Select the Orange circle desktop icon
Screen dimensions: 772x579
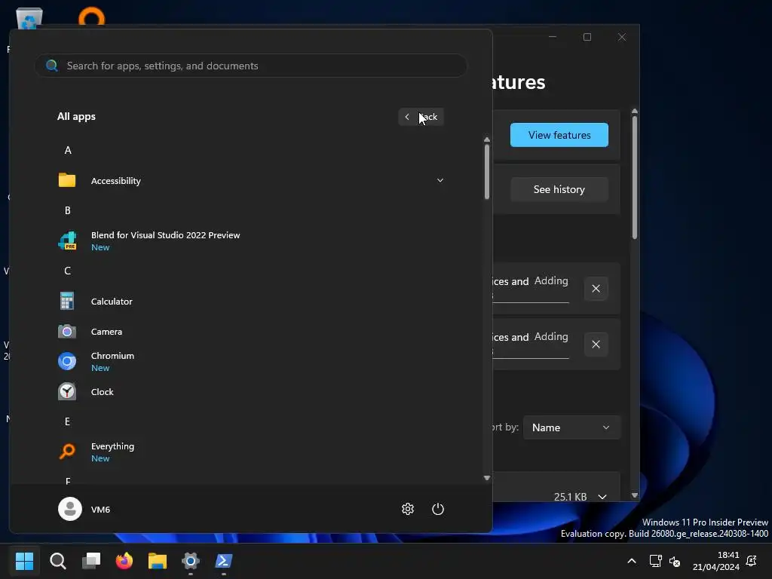click(x=91, y=17)
